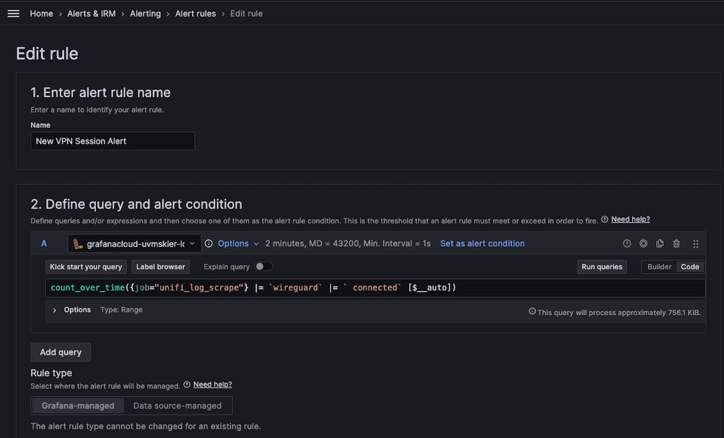
Task: Expand Options Type: Range section chevron
Action: [54, 310]
